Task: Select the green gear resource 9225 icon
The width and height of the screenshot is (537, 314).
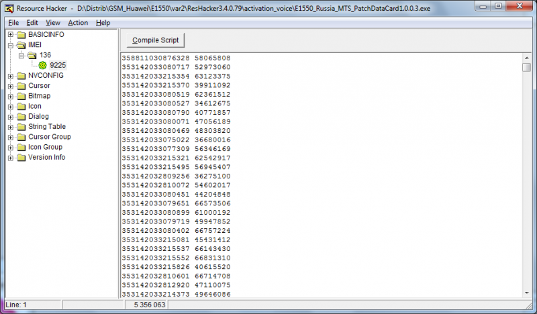Action: point(42,65)
